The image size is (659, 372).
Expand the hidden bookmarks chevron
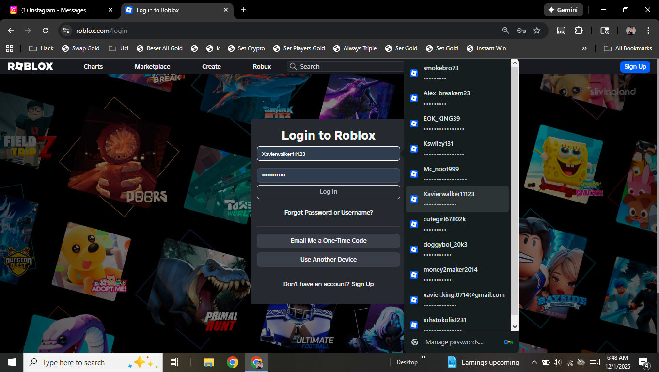coord(584,48)
